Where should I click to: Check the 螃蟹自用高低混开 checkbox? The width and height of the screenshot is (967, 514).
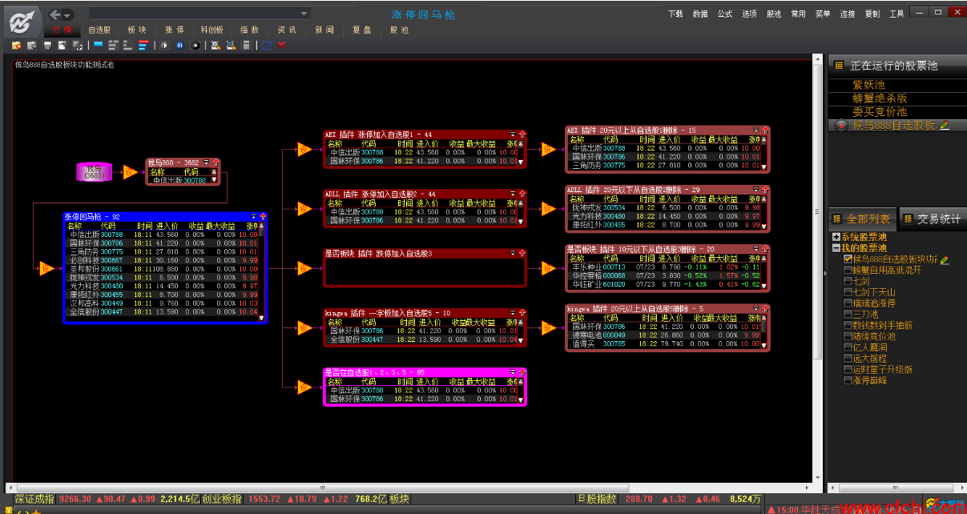click(x=848, y=271)
